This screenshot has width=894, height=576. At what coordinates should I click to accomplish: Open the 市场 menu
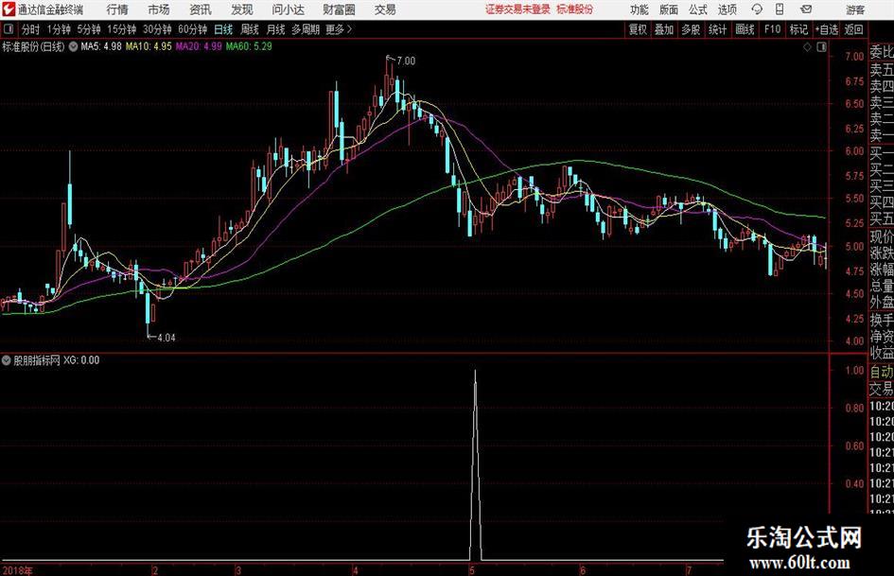[x=159, y=9]
